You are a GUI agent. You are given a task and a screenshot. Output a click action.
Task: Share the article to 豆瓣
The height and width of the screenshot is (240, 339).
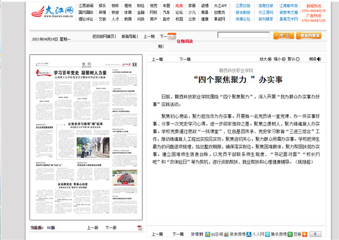click(x=294, y=234)
